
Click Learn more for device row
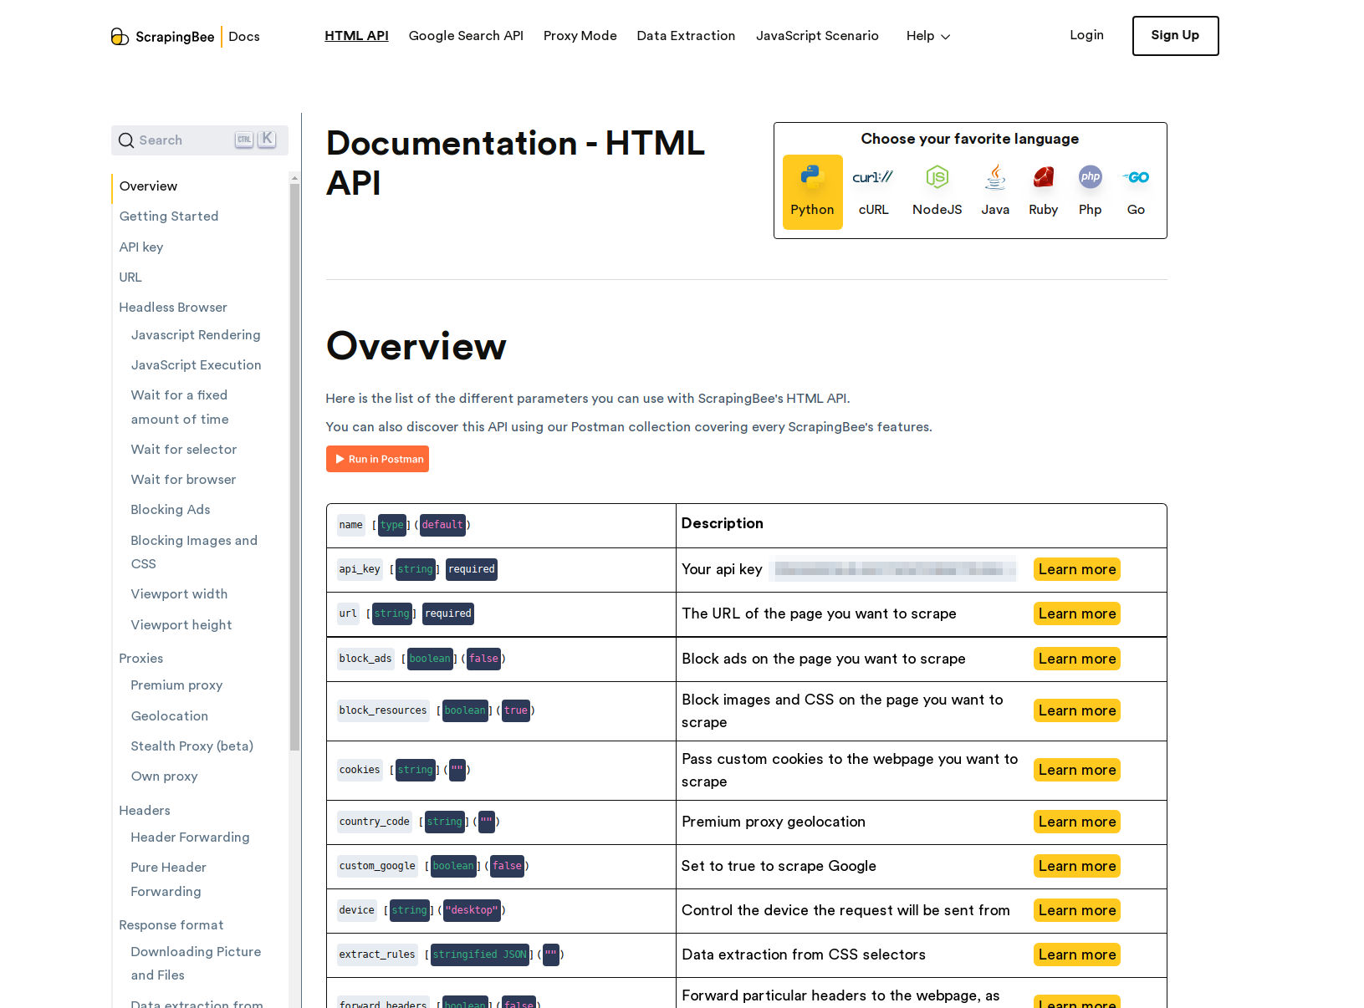coord(1077,910)
